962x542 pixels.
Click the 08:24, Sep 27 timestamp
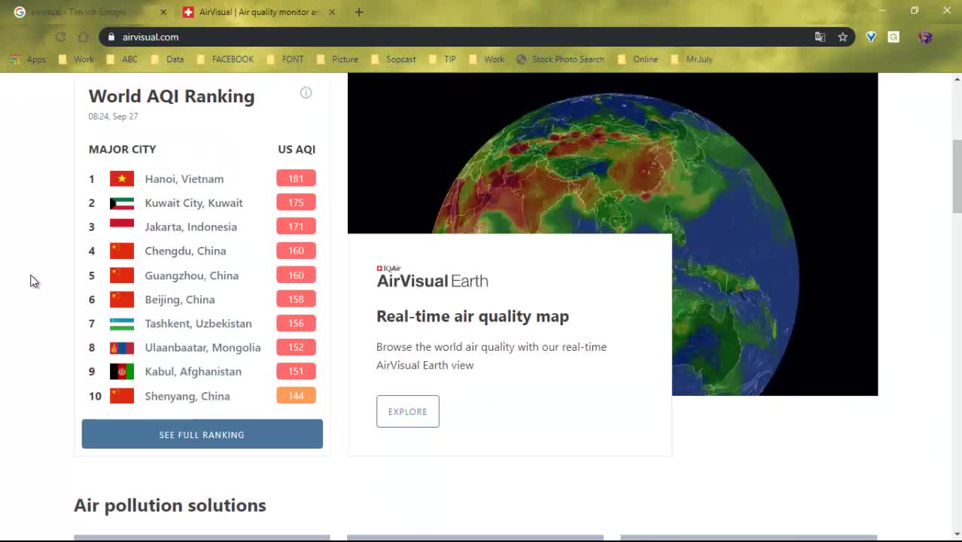(x=113, y=117)
